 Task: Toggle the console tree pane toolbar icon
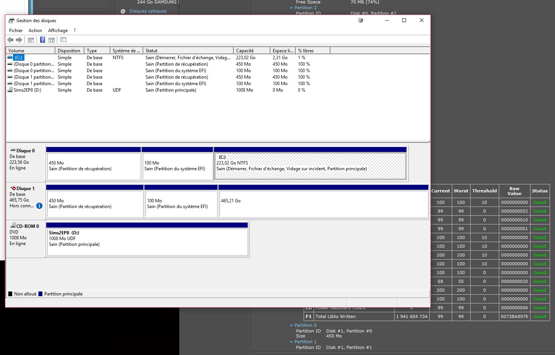pyautogui.click(x=31, y=40)
